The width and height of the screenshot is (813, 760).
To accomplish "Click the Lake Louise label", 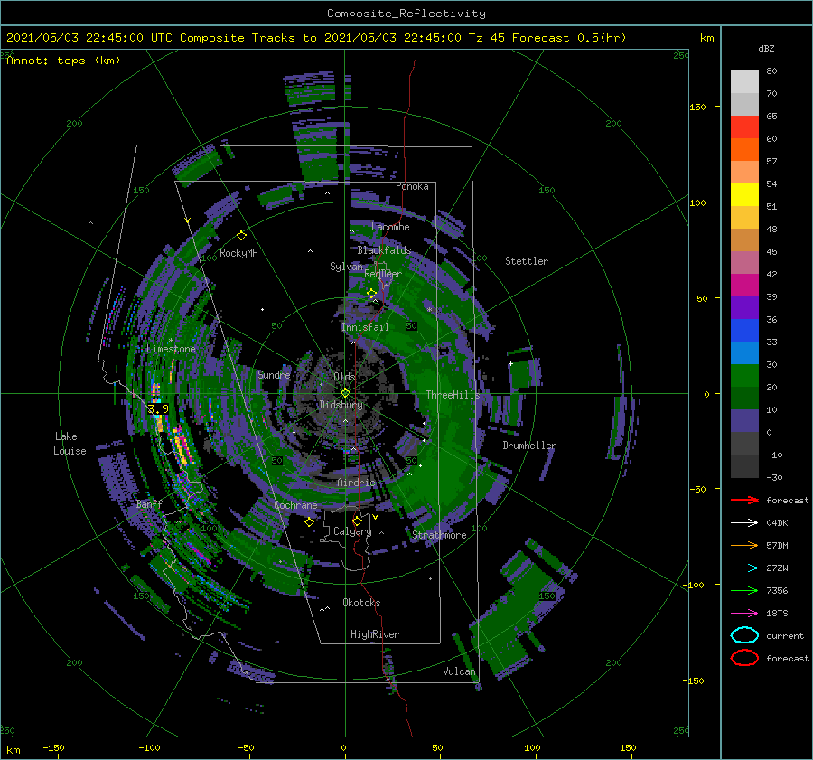I will pyautogui.click(x=70, y=444).
